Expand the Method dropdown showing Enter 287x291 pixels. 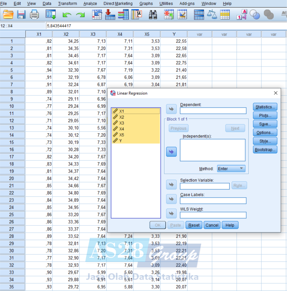pos(231,169)
